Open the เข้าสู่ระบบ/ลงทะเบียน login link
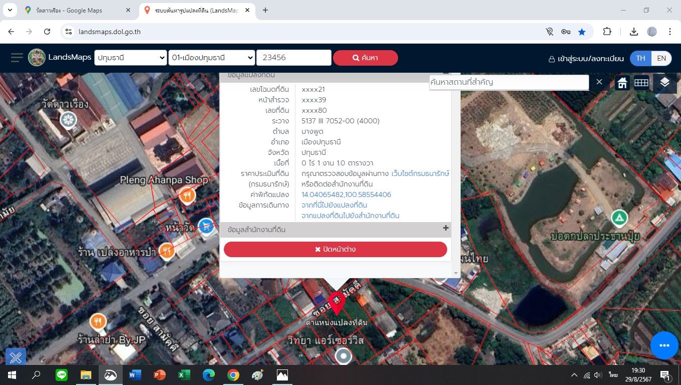 [586, 58]
